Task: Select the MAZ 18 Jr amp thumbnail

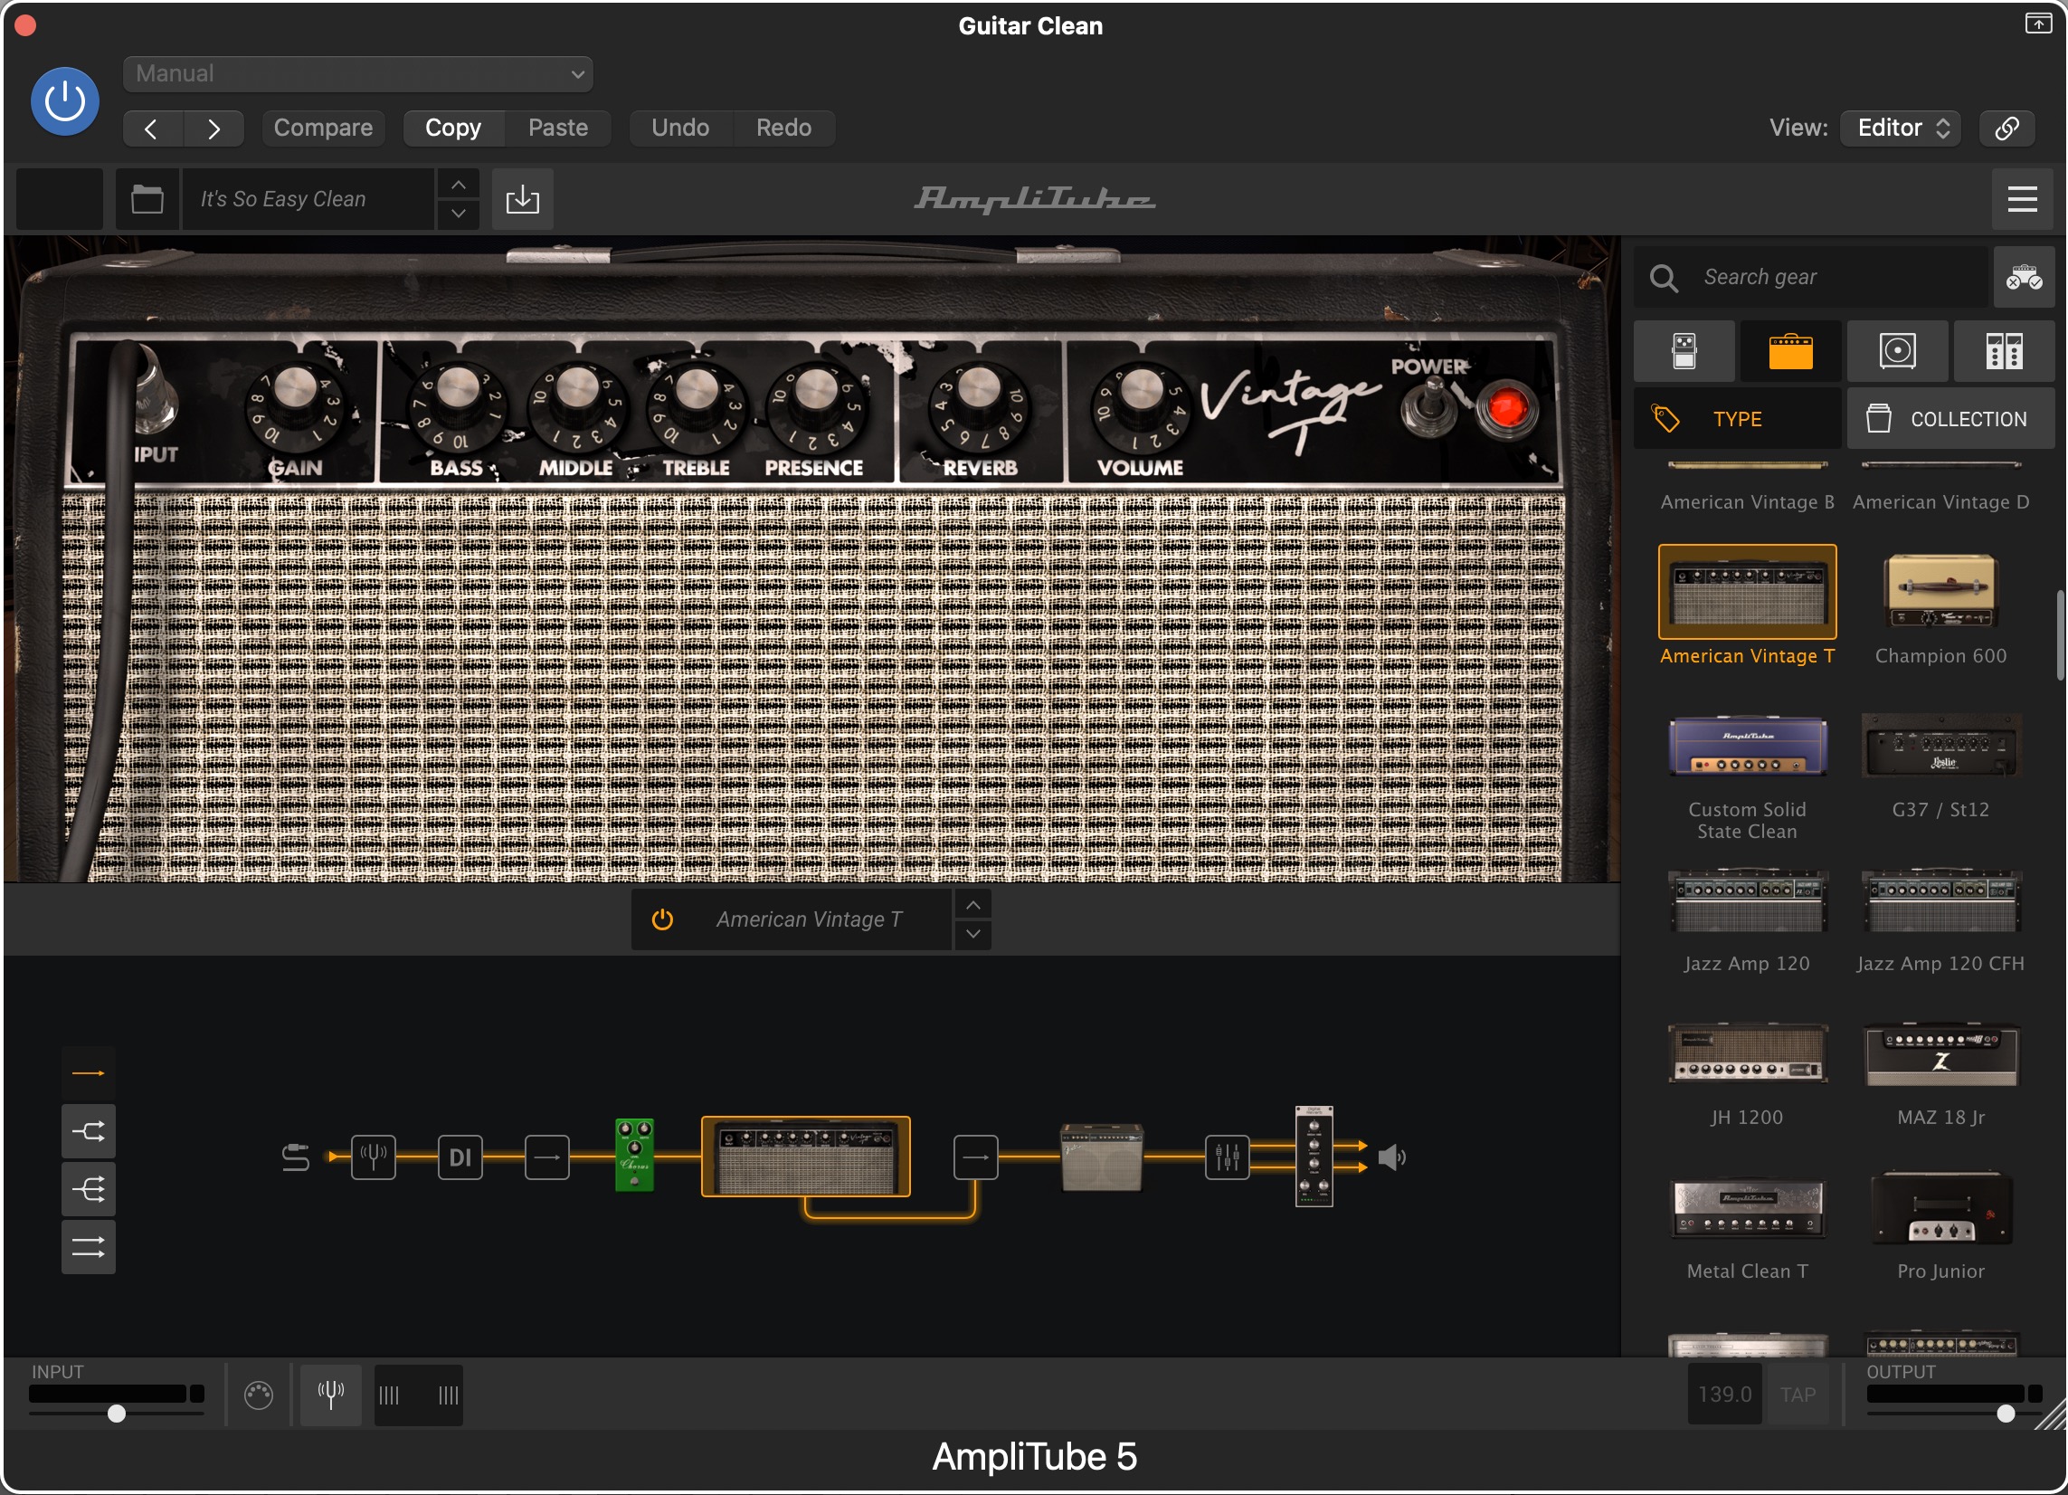Action: point(1940,1054)
